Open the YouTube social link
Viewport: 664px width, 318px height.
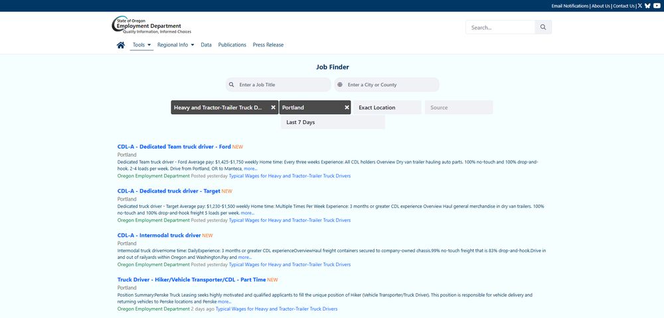657,6
